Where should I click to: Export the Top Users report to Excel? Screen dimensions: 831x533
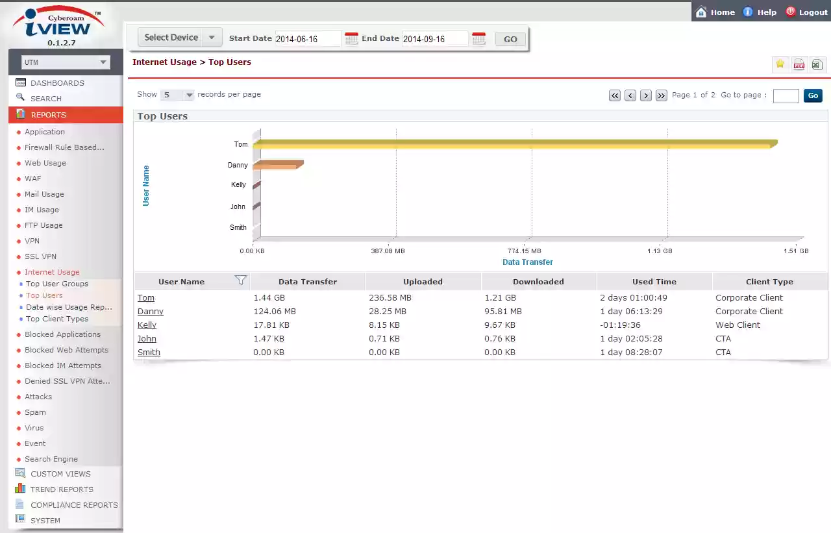[817, 64]
